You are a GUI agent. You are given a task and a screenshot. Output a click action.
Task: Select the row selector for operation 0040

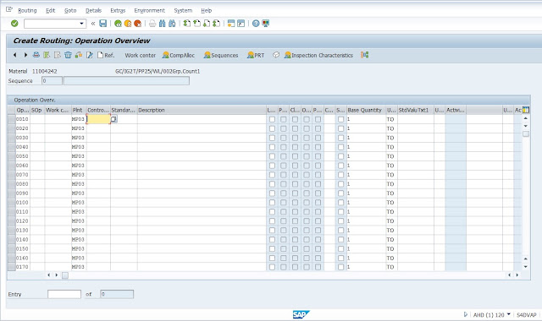point(11,147)
